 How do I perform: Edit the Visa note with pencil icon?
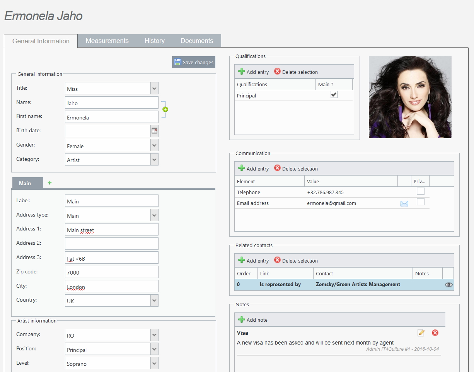[421, 333]
